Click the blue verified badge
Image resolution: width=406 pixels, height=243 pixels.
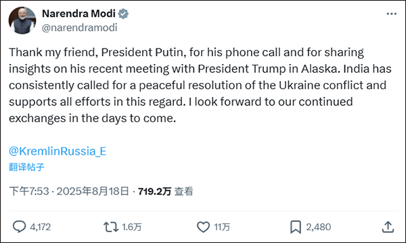point(123,13)
